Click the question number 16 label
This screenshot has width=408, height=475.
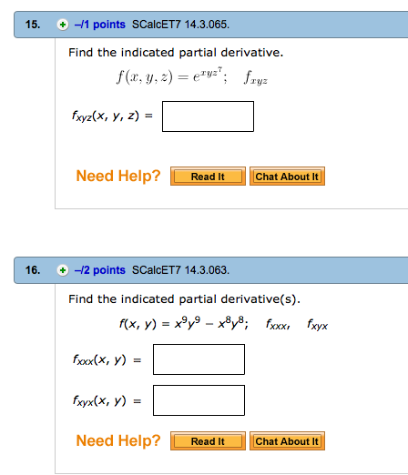(33, 270)
